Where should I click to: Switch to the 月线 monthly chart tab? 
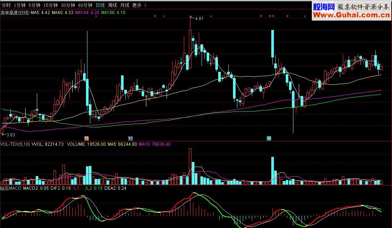(x=125, y=5)
